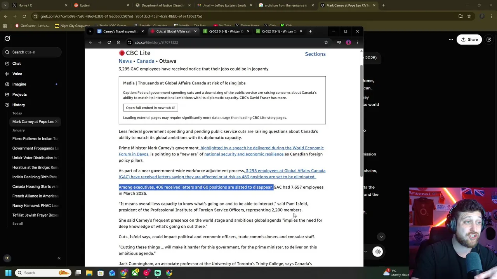Click 'See all' history link
The image size is (497, 279).
(x=17, y=224)
